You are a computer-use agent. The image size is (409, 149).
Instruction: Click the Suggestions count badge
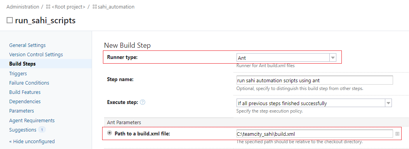coord(42,130)
